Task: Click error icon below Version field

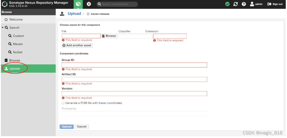Action: tap(63, 98)
